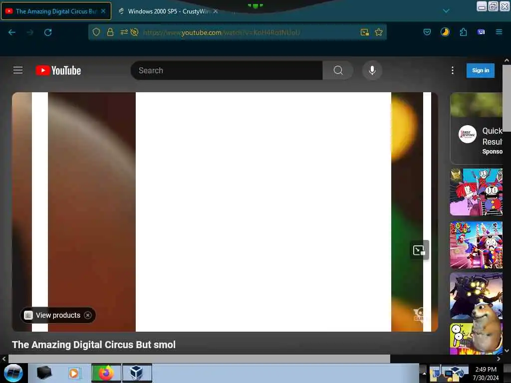Start voice search with microphone icon

click(372, 70)
